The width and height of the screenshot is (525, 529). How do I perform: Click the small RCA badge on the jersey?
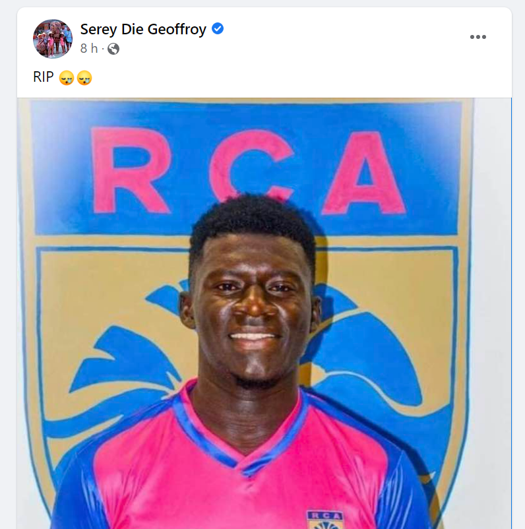pos(324,520)
